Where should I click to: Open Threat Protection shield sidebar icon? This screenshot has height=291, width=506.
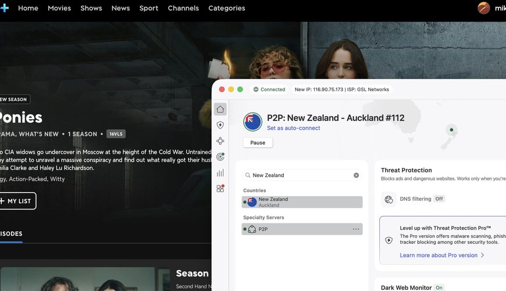(220, 125)
